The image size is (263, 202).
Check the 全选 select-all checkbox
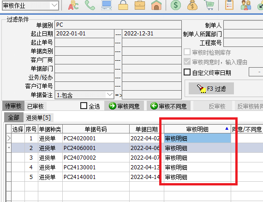pos(84,106)
